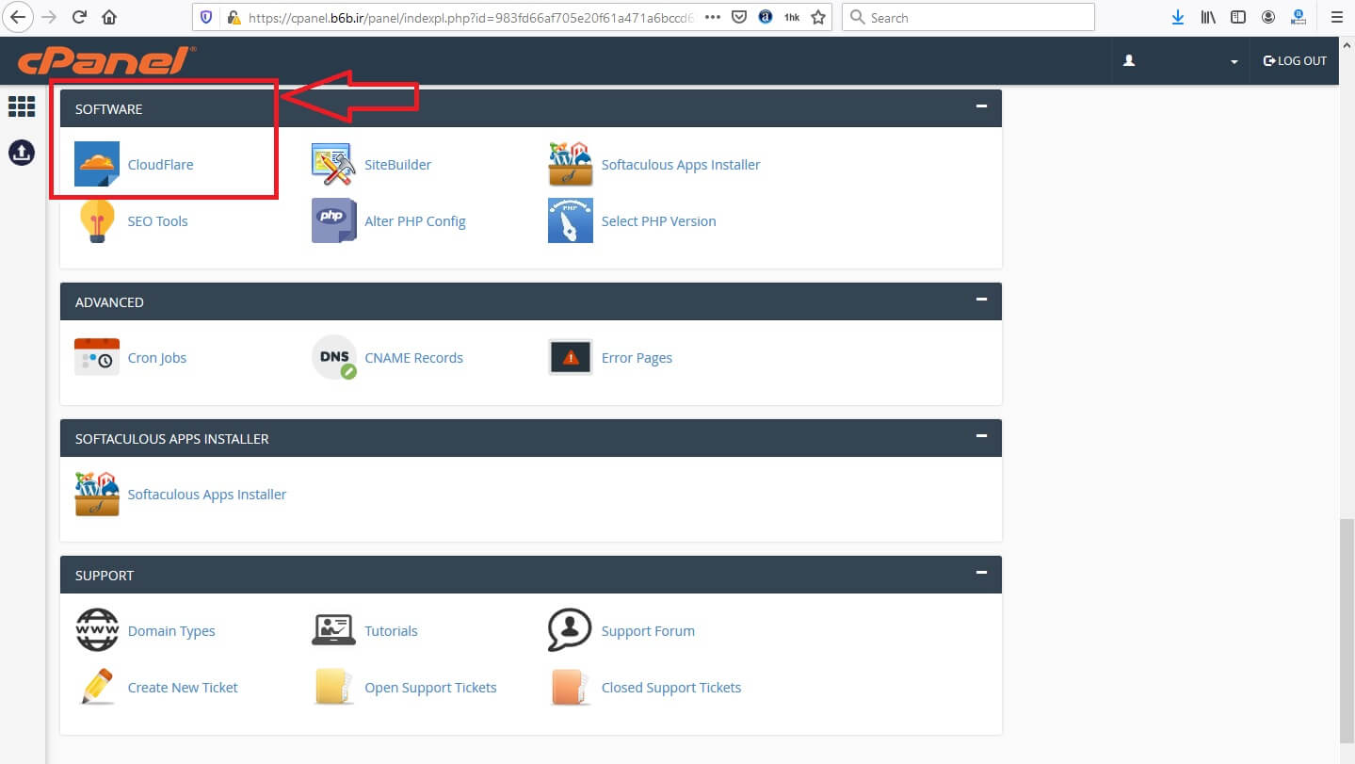Viewport: 1355px width, 764px height.
Task: Open the CNAME Records link
Action: 414,358
